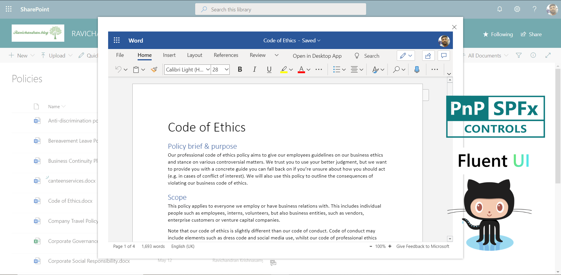Toggle Italic text formatting
The image size is (561, 275).
tap(254, 69)
